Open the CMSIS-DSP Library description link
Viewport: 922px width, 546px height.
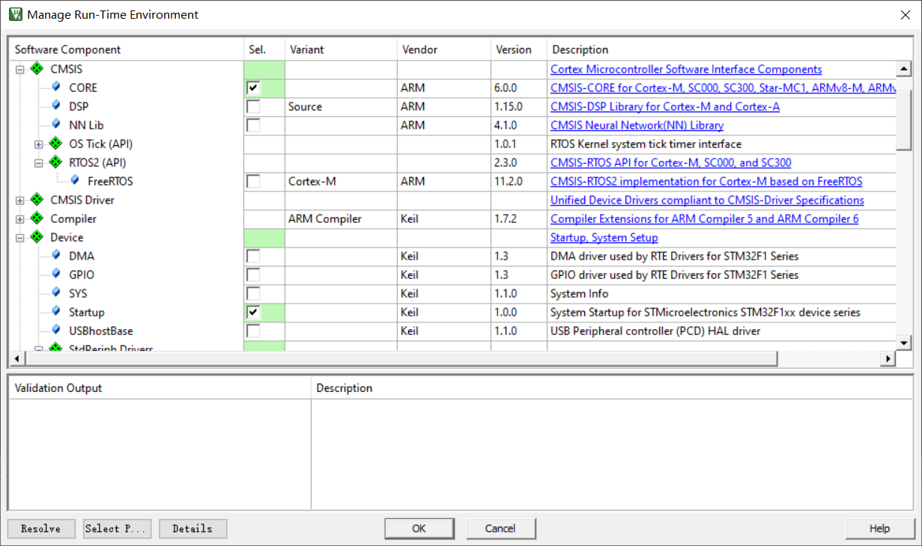coord(664,106)
